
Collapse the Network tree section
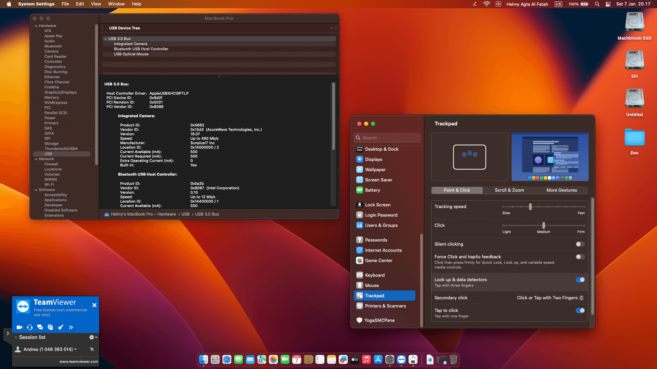(36, 159)
